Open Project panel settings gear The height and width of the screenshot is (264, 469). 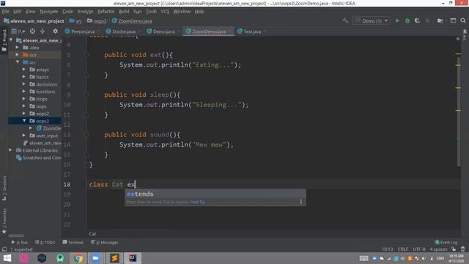click(x=56, y=31)
